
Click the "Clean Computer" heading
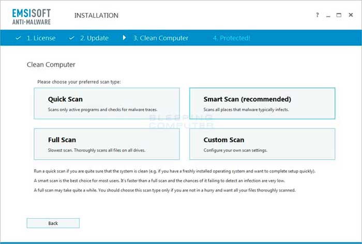(x=51, y=65)
